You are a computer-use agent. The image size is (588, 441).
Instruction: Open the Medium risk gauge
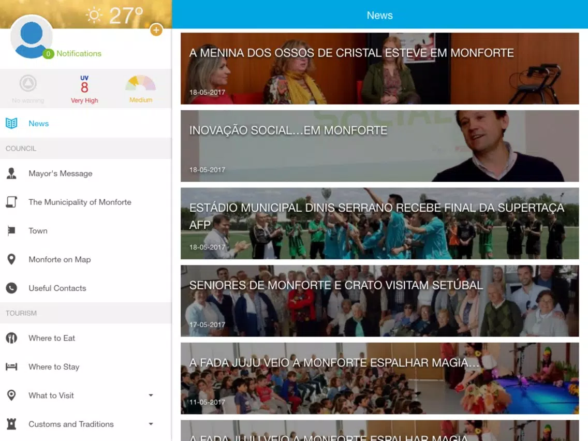[141, 83]
